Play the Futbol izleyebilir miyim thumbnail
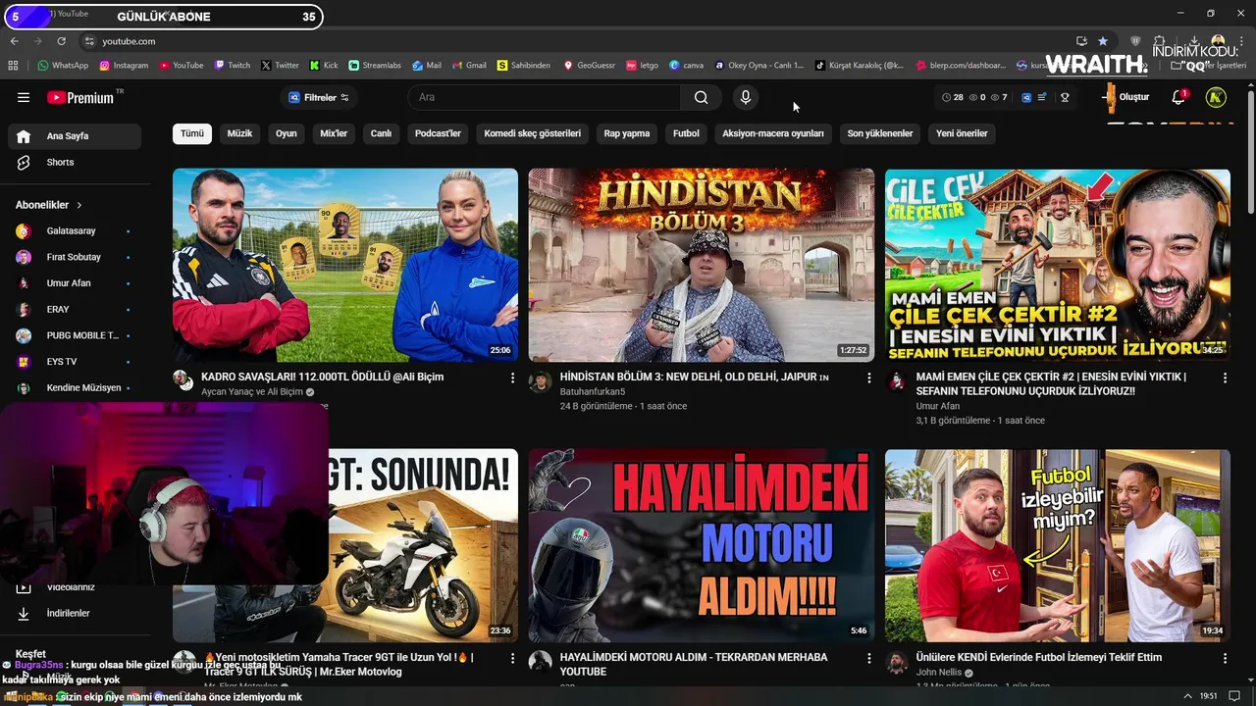Screen dimensions: 1256x706 pyautogui.click(x=1058, y=545)
